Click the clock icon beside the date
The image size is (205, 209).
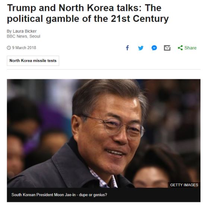9,48
